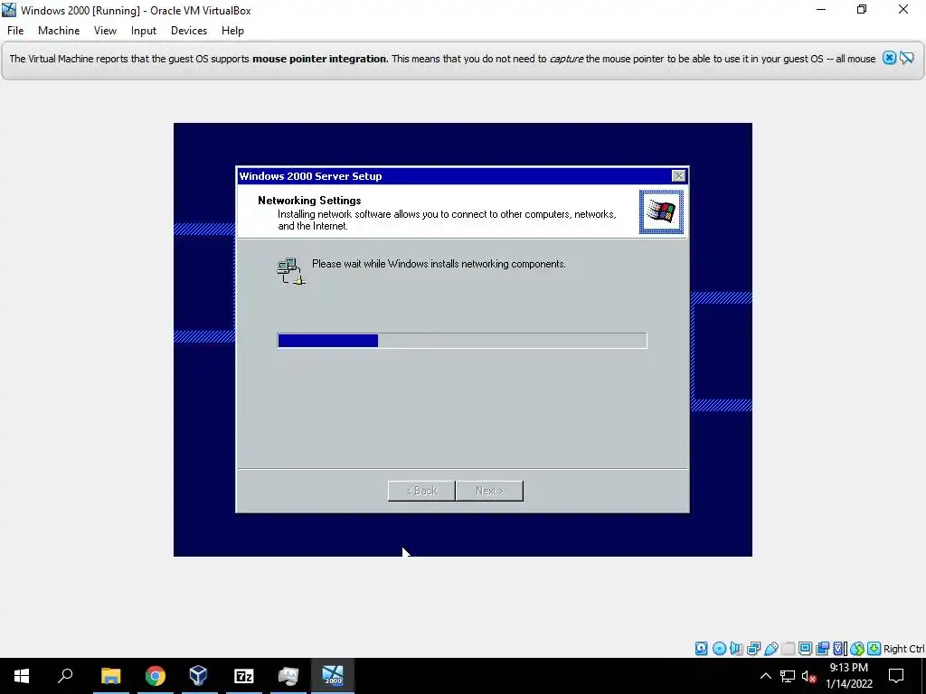The height and width of the screenshot is (694, 926).
Task: Click the network tray icon
Action: tap(788, 676)
